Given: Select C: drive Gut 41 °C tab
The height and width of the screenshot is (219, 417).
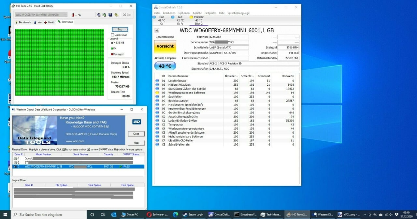Looking at the screenshot, I should [x=161, y=20].
